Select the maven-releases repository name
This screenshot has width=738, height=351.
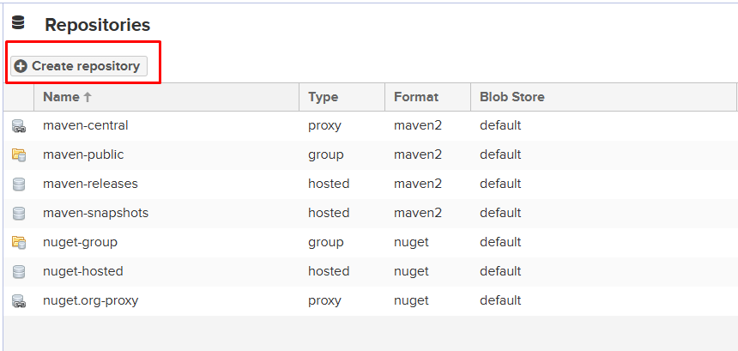(x=90, y=185)
